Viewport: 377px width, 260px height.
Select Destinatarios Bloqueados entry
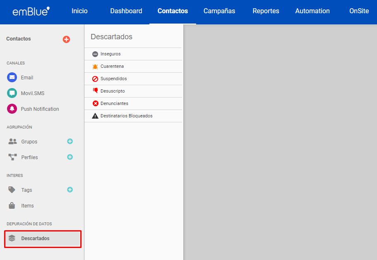(x=126, y=116)
